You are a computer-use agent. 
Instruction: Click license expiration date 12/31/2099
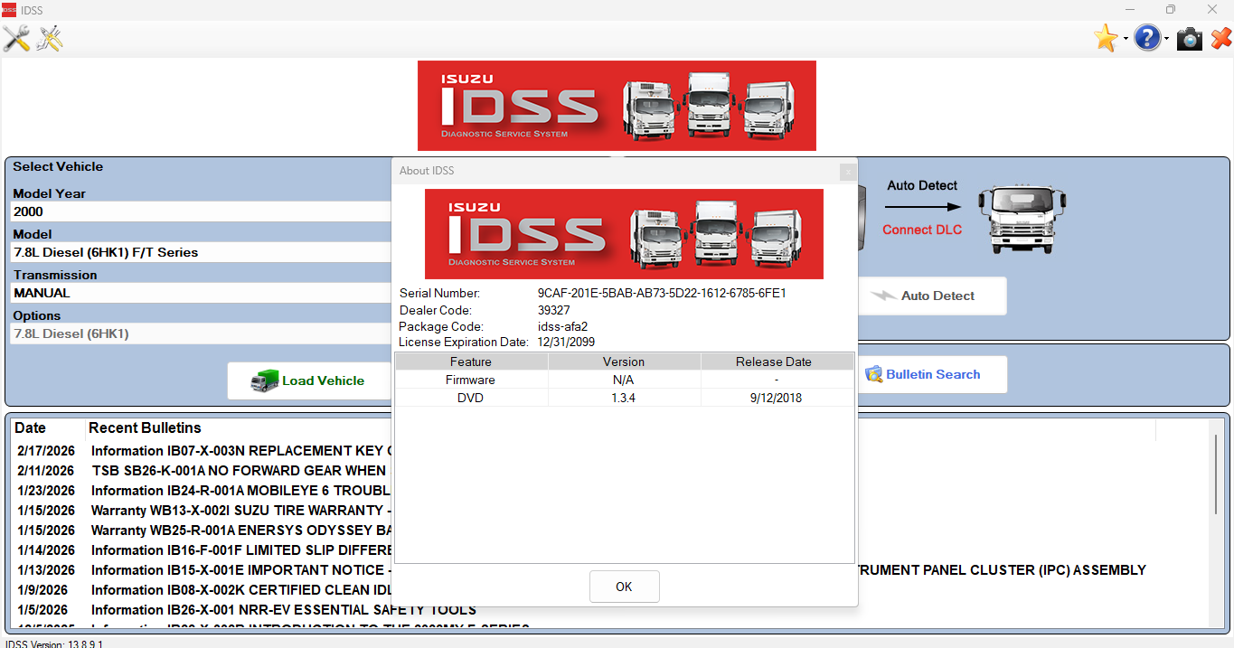566,343
